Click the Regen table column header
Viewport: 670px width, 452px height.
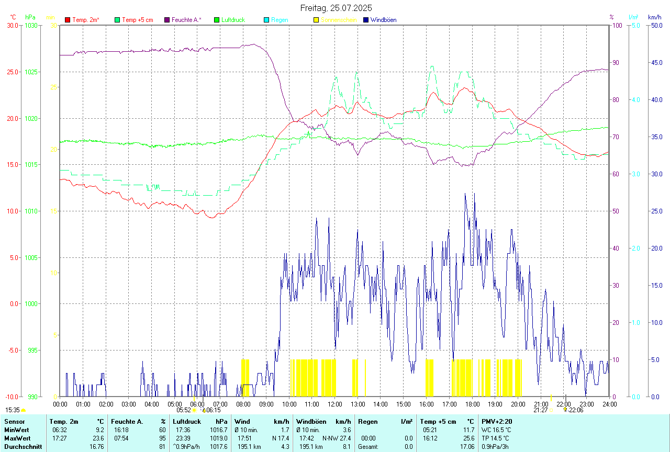[x=367, y=421]
